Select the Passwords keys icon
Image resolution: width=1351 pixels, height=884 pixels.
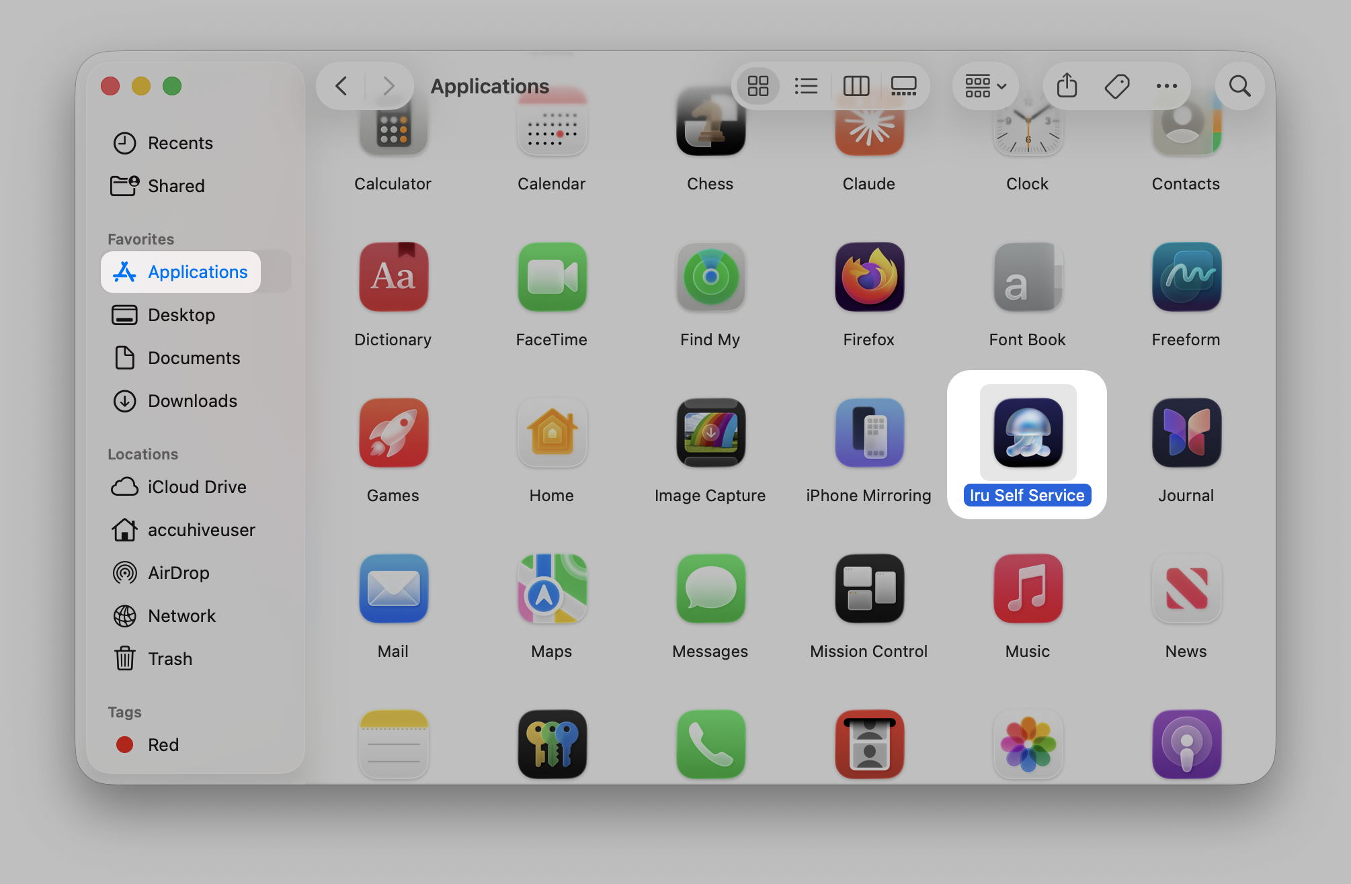coord(552,744)
